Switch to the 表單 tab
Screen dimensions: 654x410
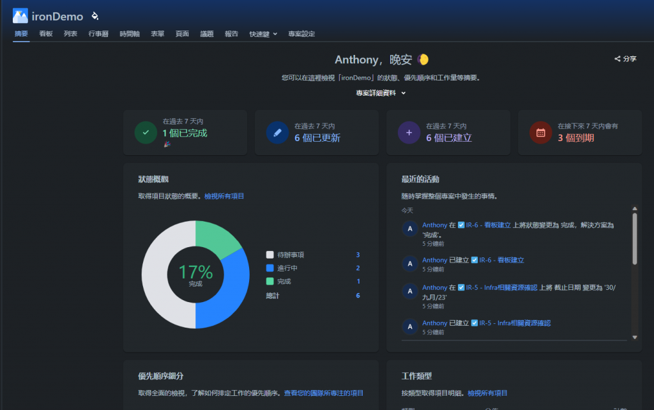(x=158, y=33)
